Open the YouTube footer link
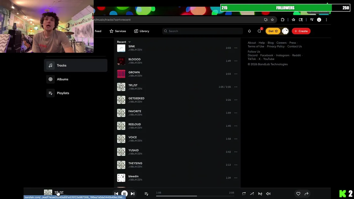The height and width of the screenshot is (199, 354). pyautogui.click(x=269, y=59)
